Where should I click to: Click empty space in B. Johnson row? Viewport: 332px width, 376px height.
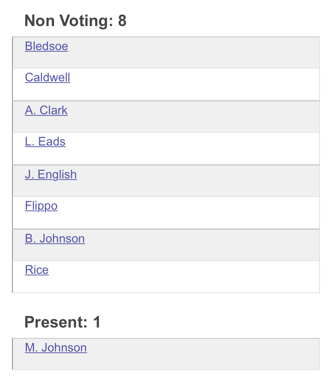pos(200,245)
